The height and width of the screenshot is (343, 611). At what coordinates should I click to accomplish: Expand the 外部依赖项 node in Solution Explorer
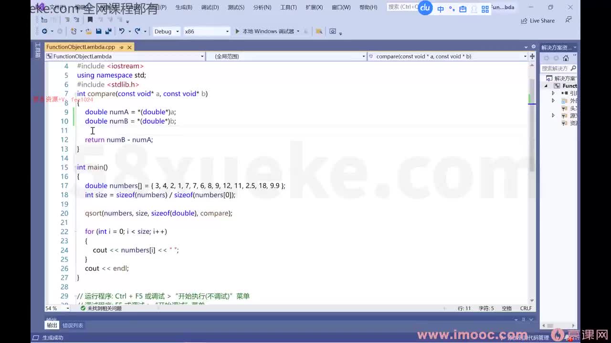click(553, 101)
